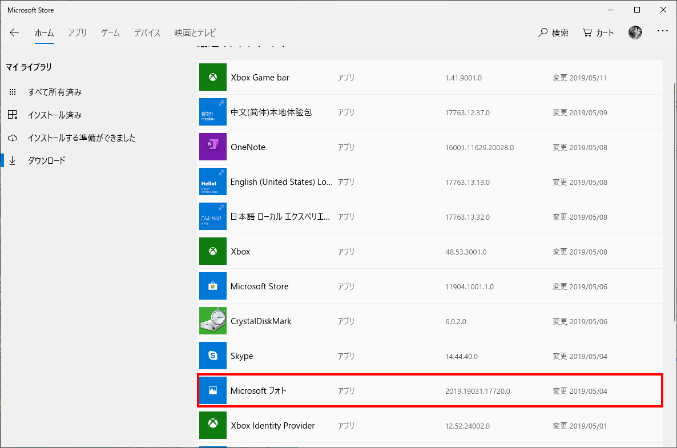Click the cloud icon for インストールする準備ができました

(13, 138)
